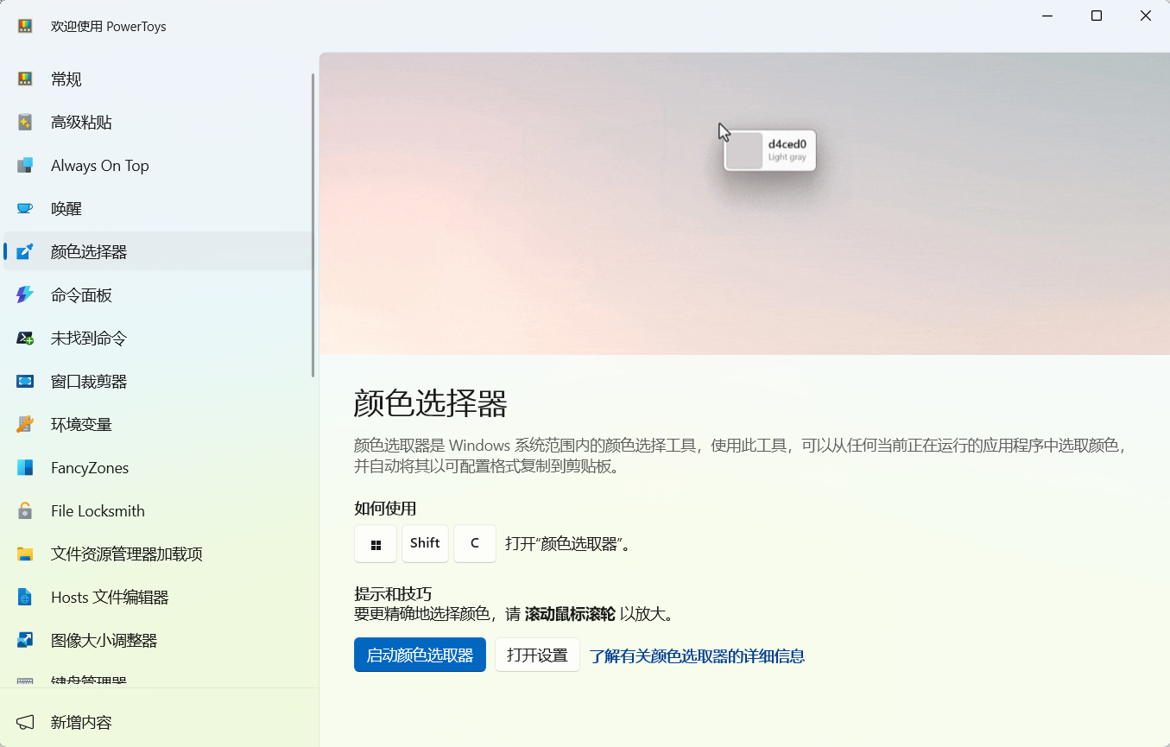The image size is (1170, 747).
Task: Open 未找到命令 page
Action: (x=159, y=339)
